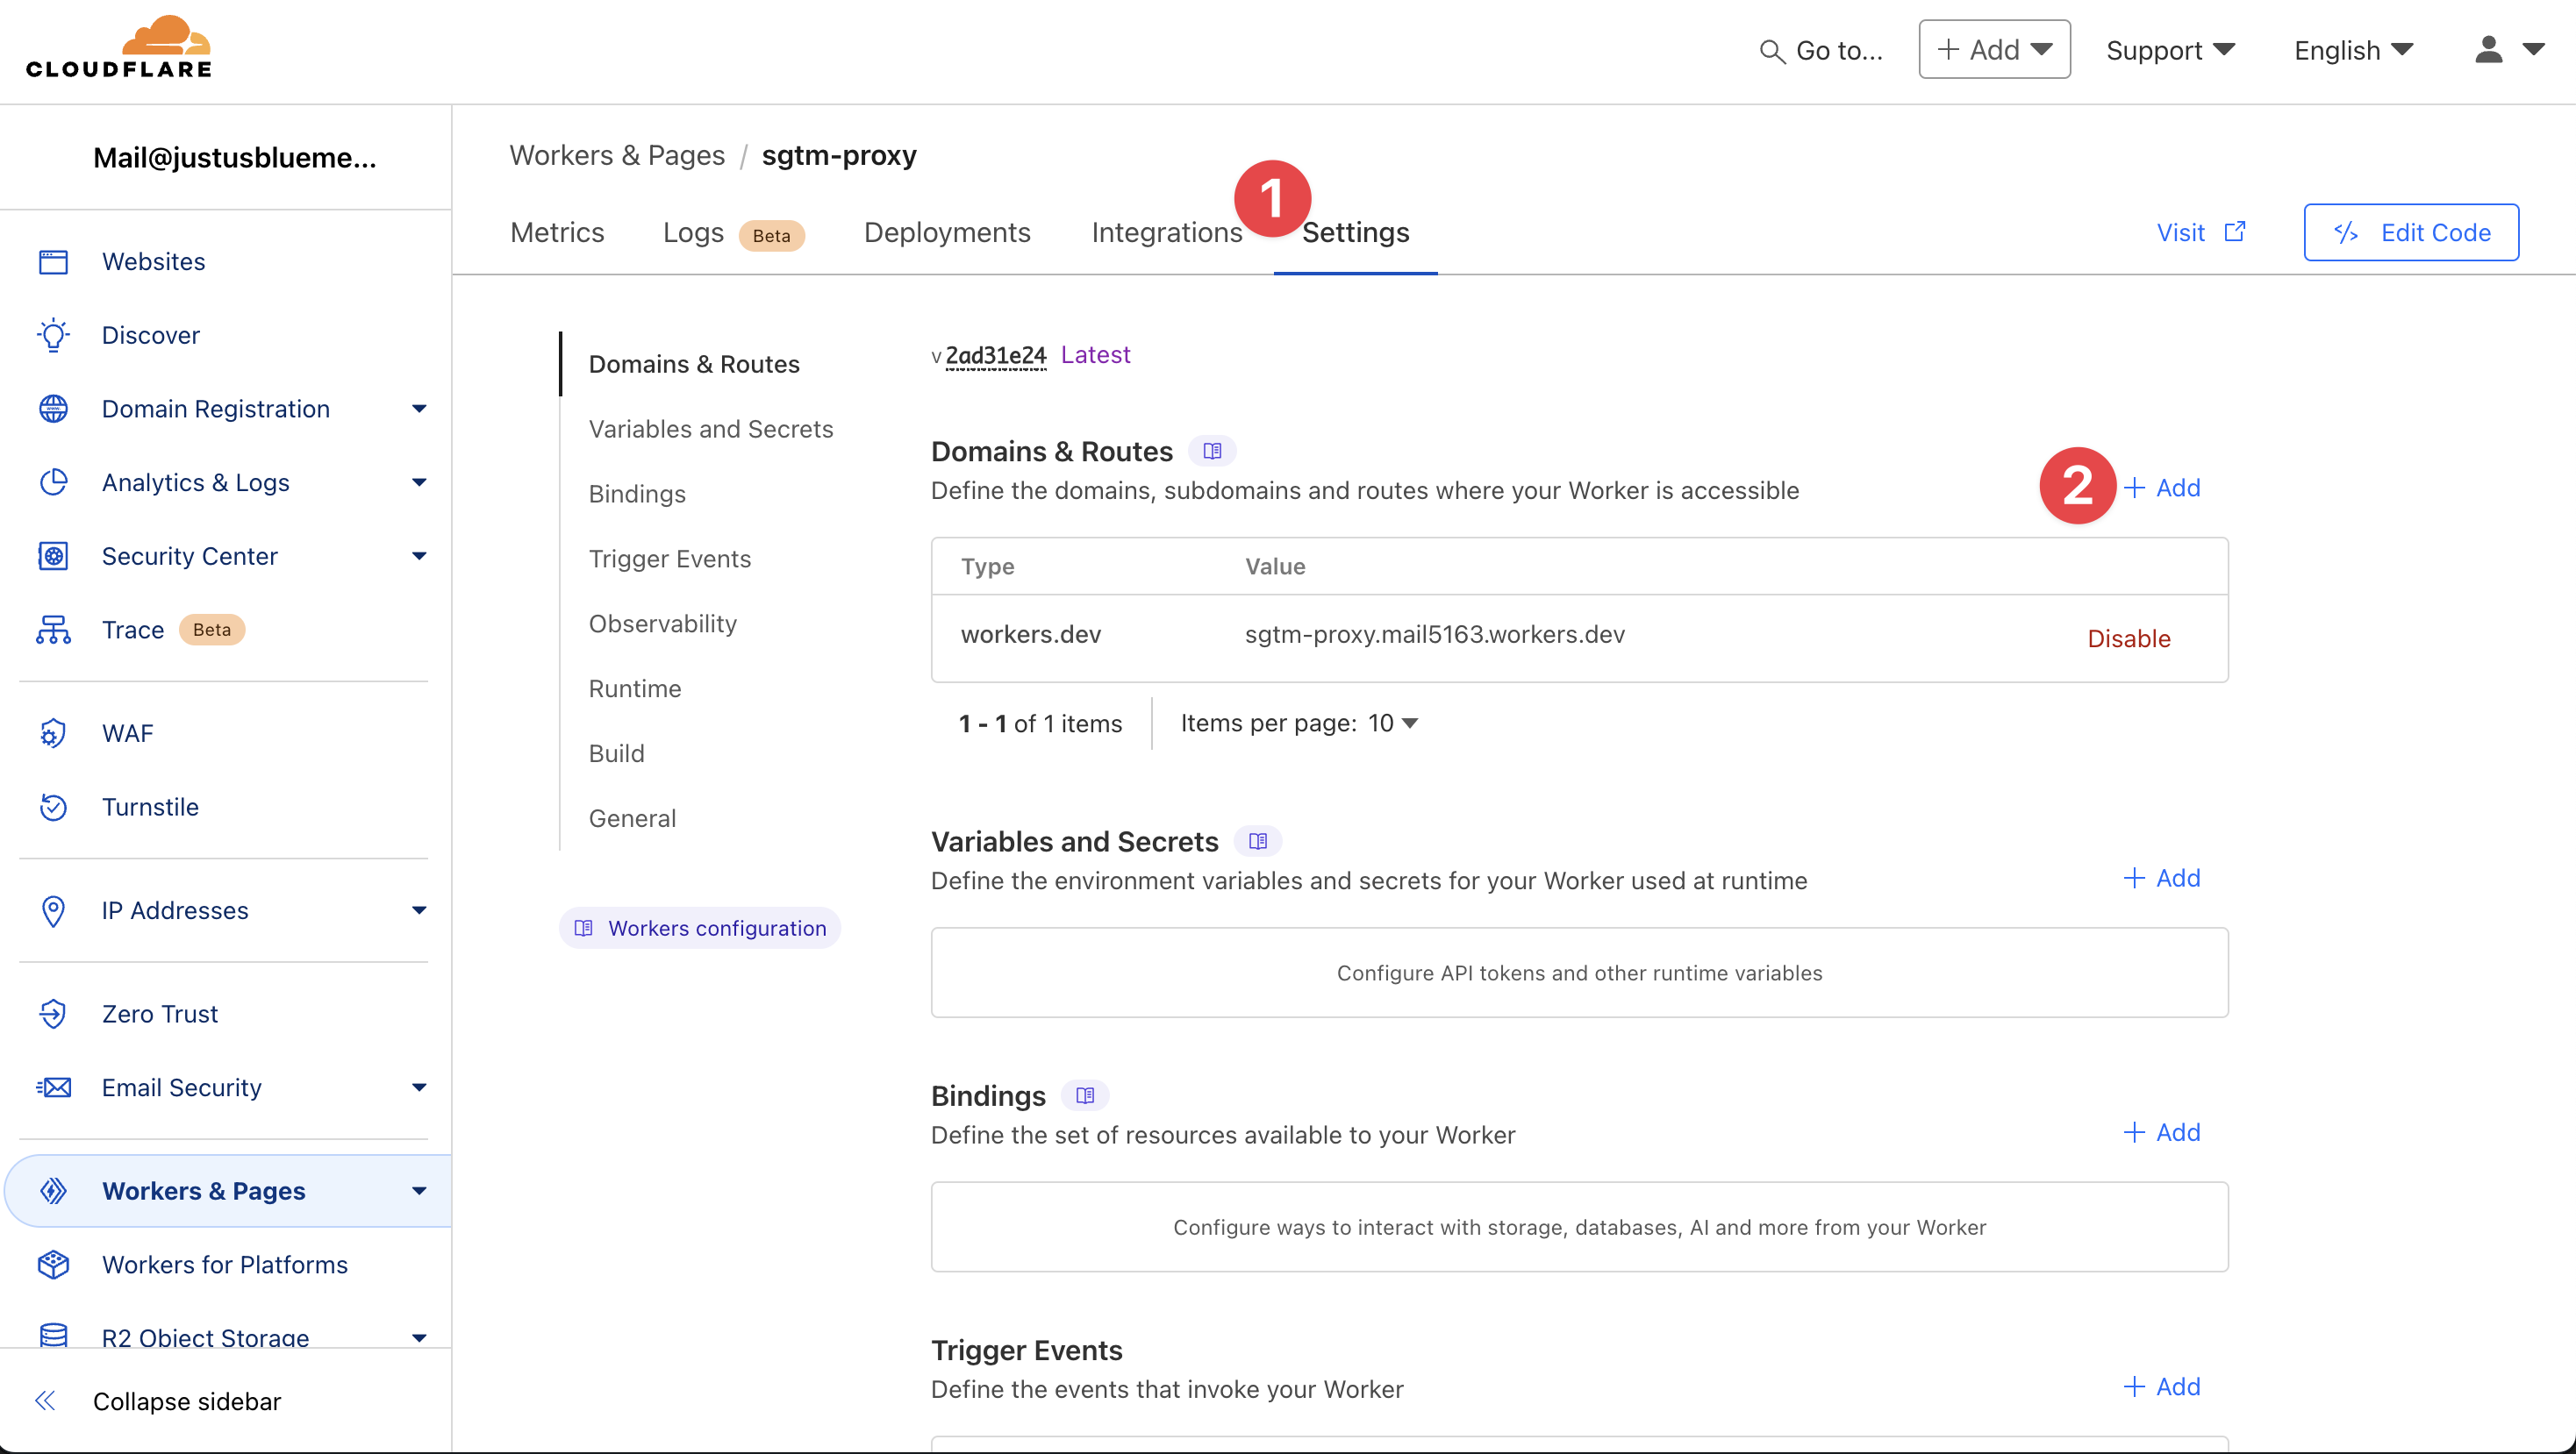2576x1454 pixels.
Task: Click the user account avatar icon
Action: pyautogui.click(x=2488, y=50)
